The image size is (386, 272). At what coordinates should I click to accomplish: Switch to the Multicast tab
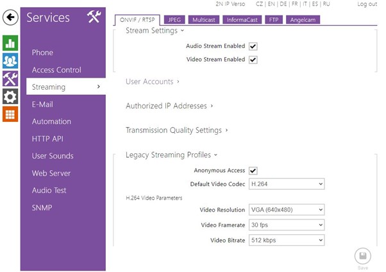205,20
